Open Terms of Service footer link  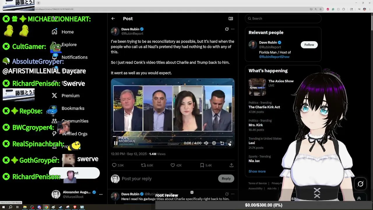tap(258, 183)
